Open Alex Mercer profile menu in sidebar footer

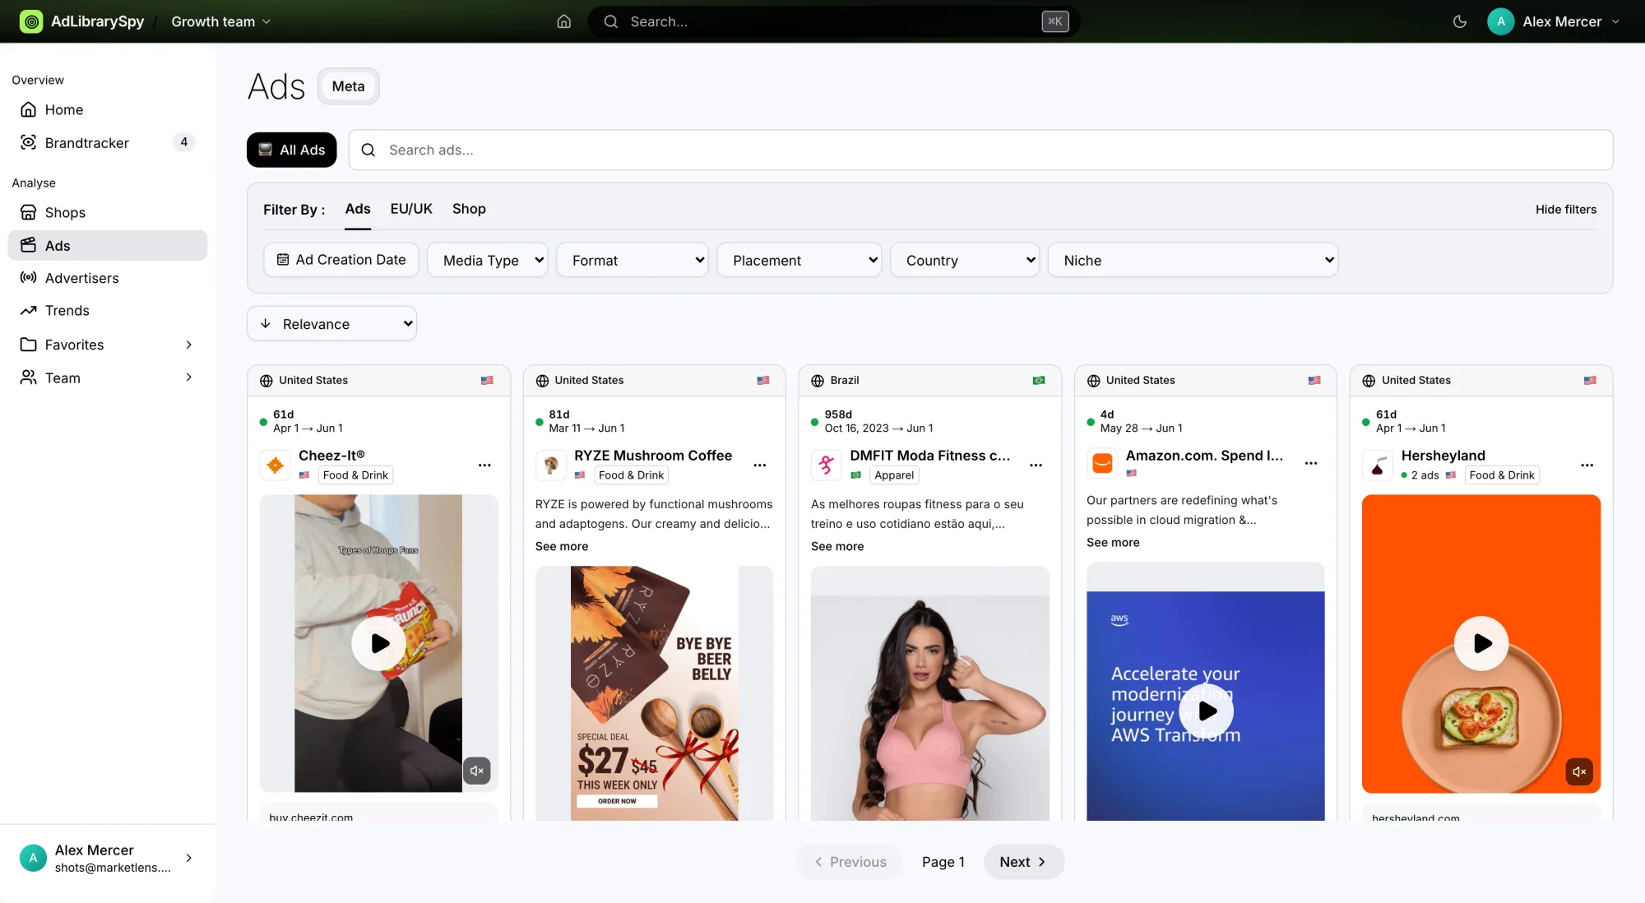point(107,858)
